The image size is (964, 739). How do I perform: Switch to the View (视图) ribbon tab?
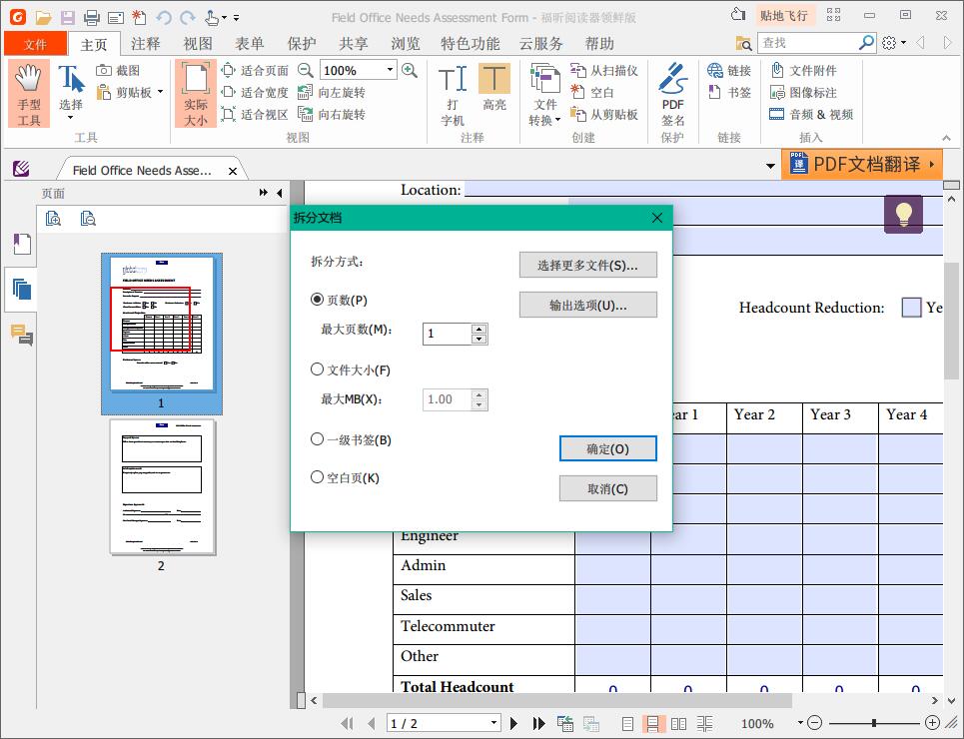tap(198, 44)
